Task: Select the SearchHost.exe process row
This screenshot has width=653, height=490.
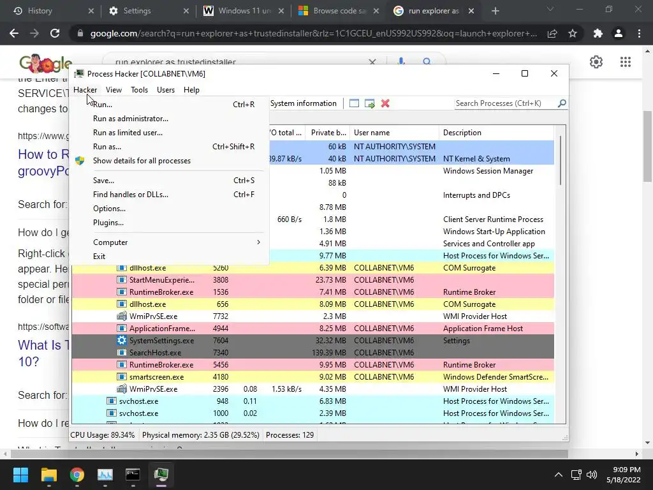Action: click(312, 352)
